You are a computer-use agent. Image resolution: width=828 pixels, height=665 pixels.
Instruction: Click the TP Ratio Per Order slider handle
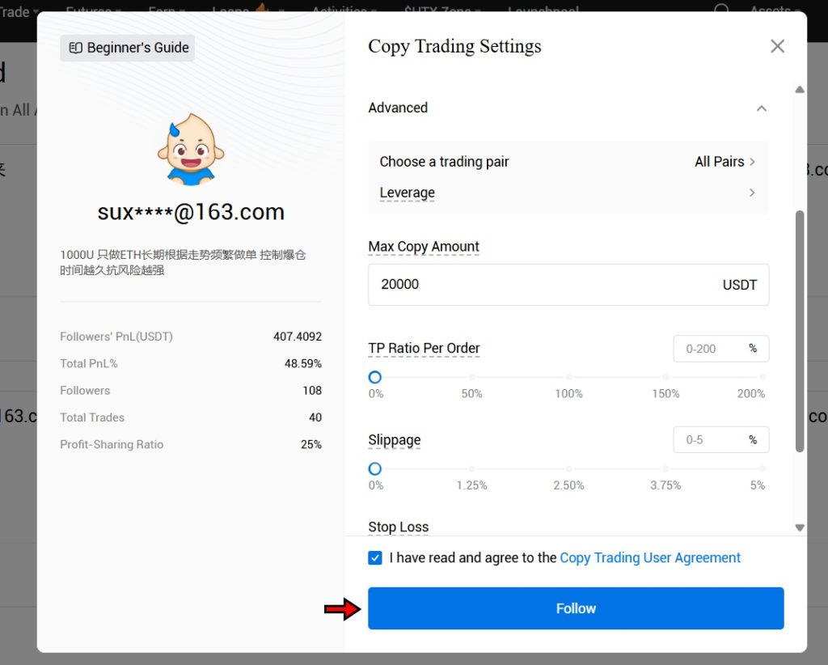(374, 377)
